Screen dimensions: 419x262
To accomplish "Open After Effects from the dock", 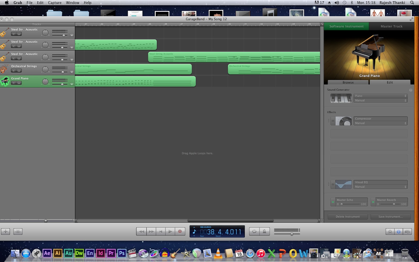I will [x=47, y=253].
